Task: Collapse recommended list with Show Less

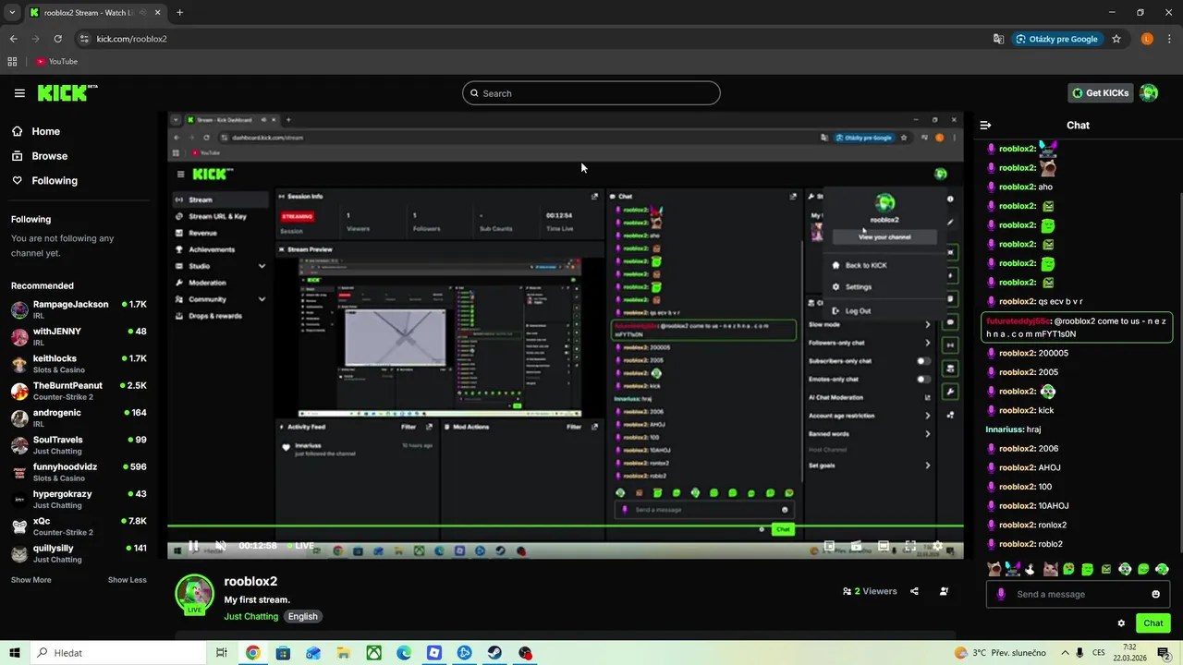Action: click(128, 580)
